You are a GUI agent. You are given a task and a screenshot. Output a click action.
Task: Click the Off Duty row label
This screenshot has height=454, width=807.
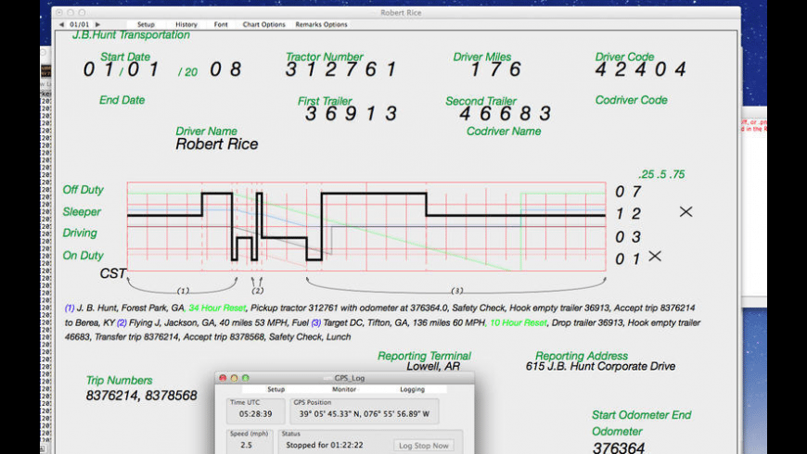pyautogui.click(x=83, y=190)
